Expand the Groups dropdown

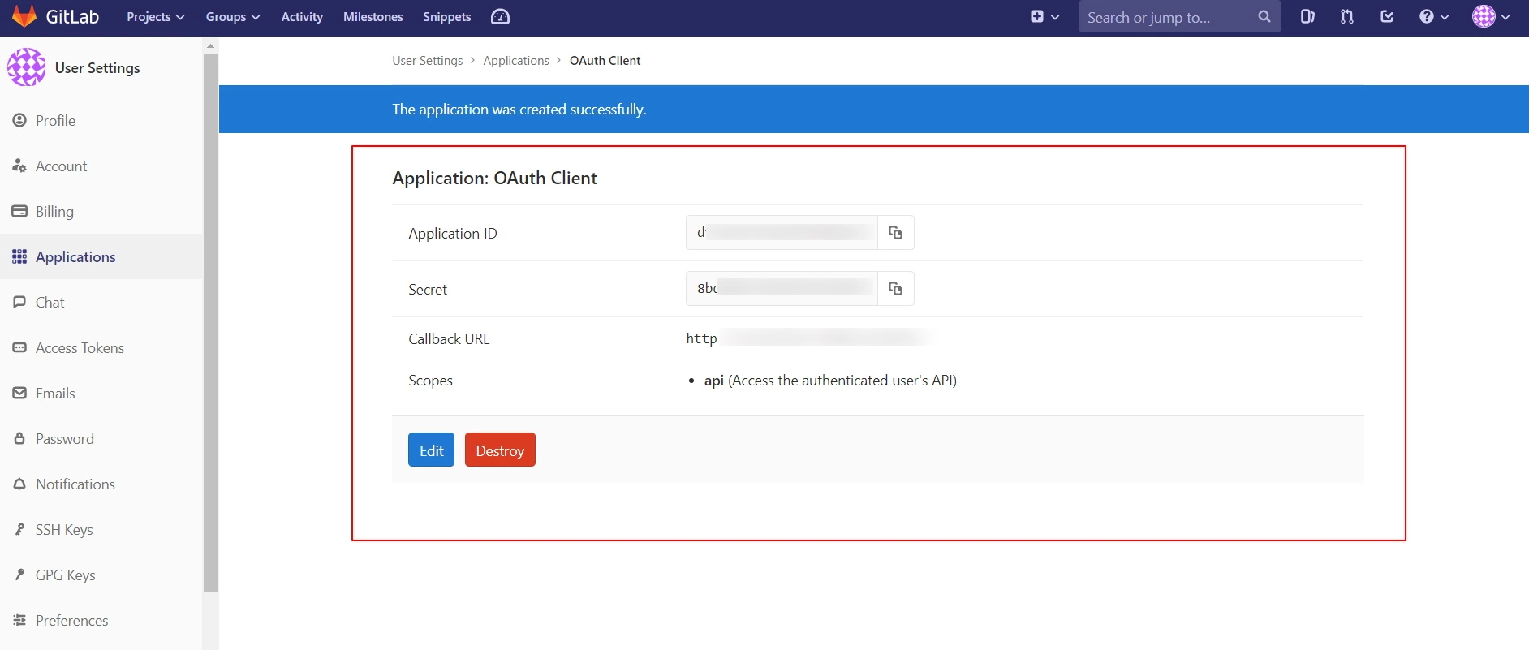pyautogui.click(x=233, y=17)
